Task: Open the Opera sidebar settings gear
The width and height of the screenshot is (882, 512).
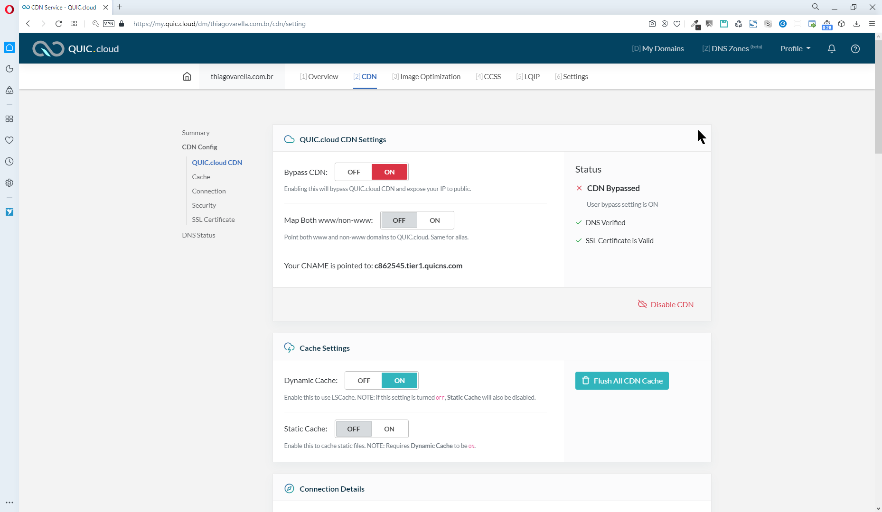Action: [9, 183]
